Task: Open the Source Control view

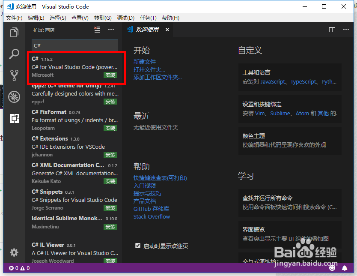Action: (14, 75)
